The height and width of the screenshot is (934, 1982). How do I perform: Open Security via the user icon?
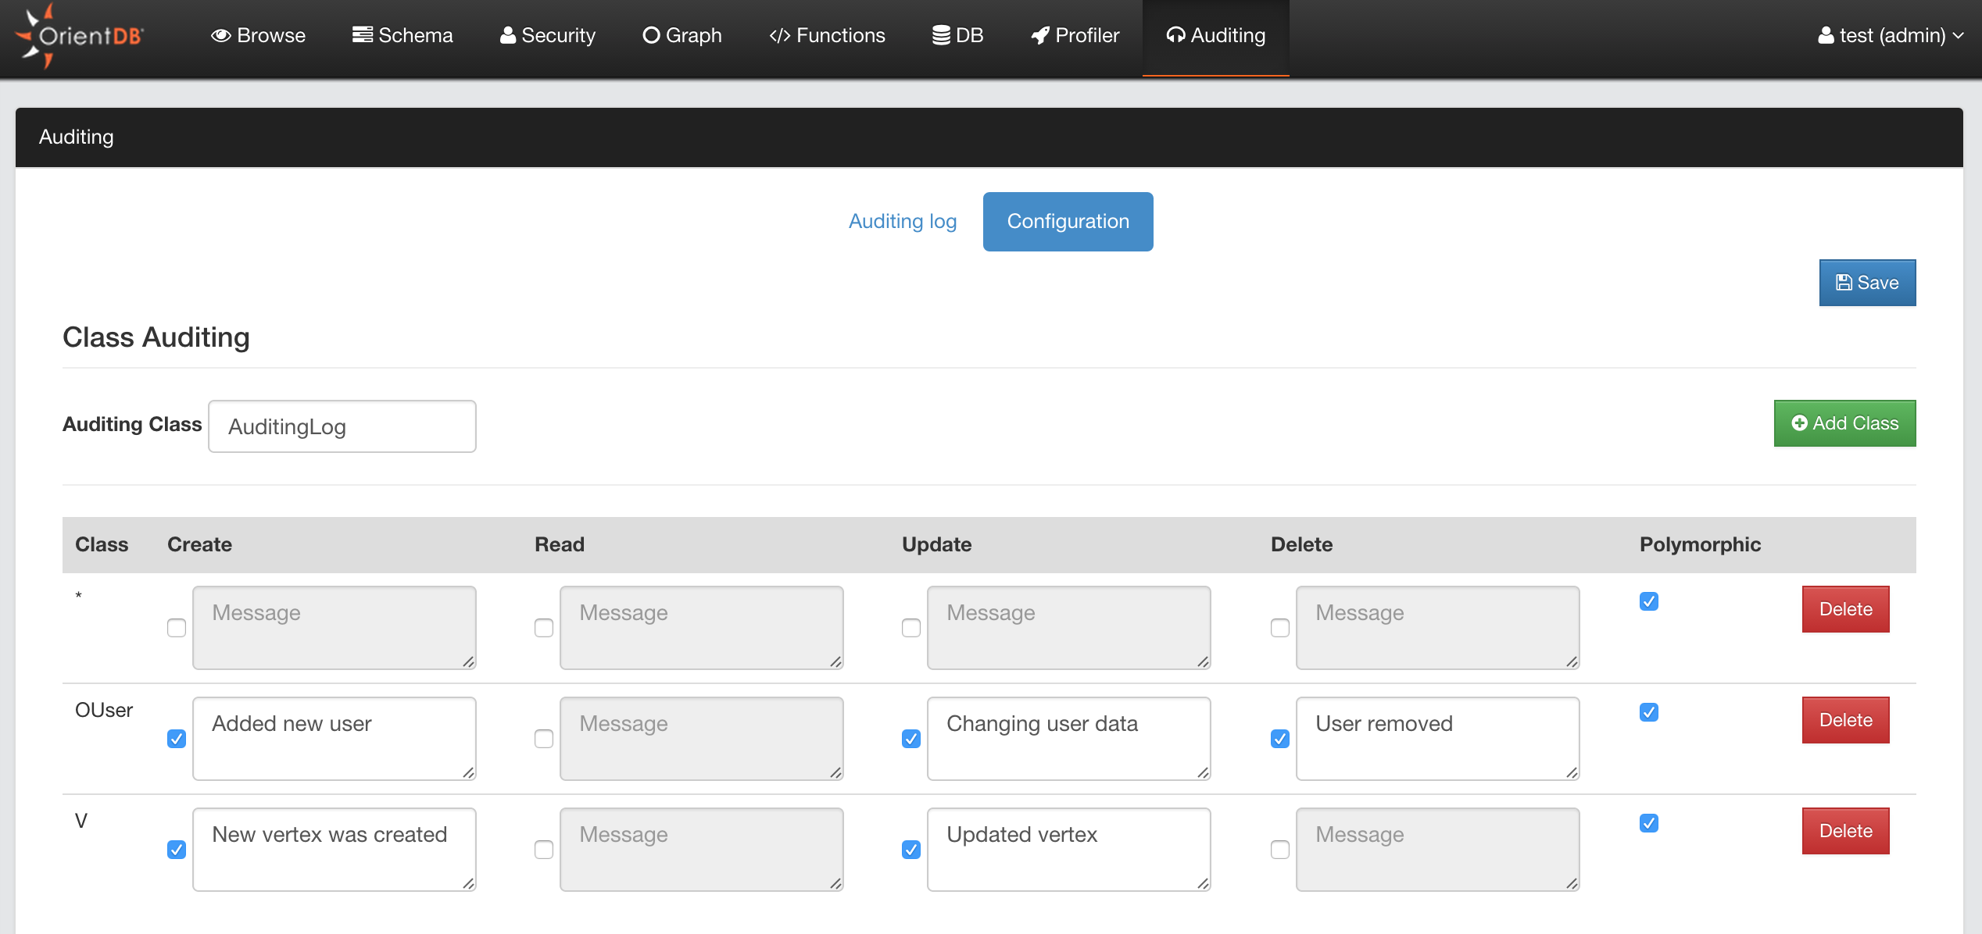click(508, 35)
